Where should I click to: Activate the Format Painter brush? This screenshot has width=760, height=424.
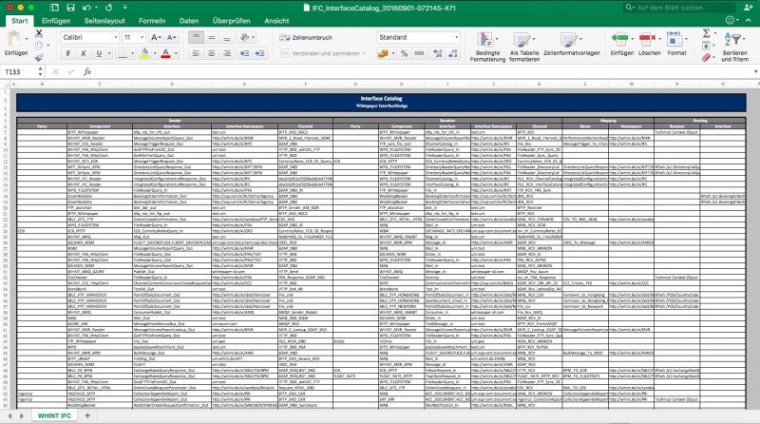click(x=39, y=57)
